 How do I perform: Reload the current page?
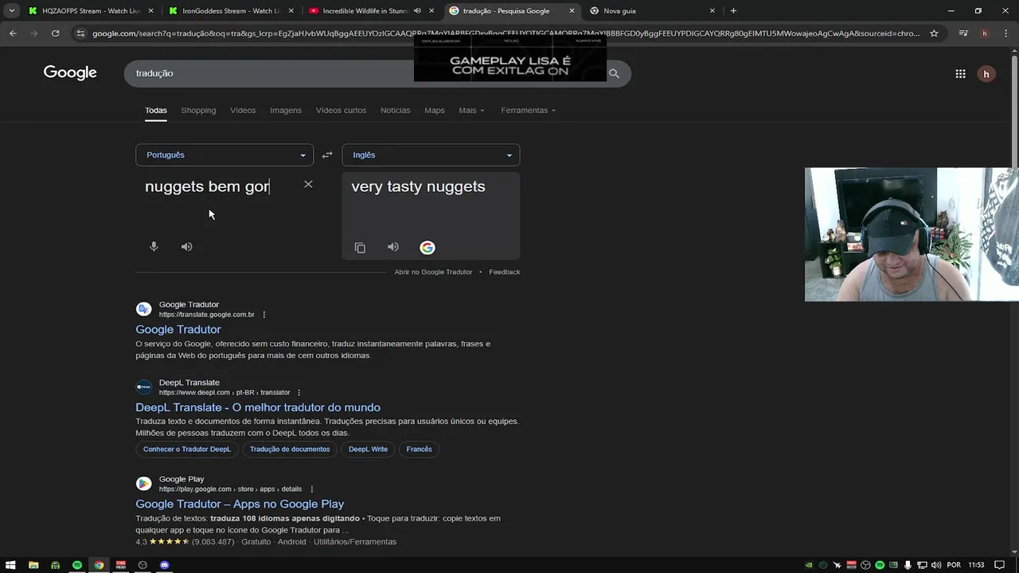tap(55, 33)
